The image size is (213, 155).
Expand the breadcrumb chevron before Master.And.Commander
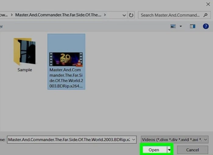[12, 15]
